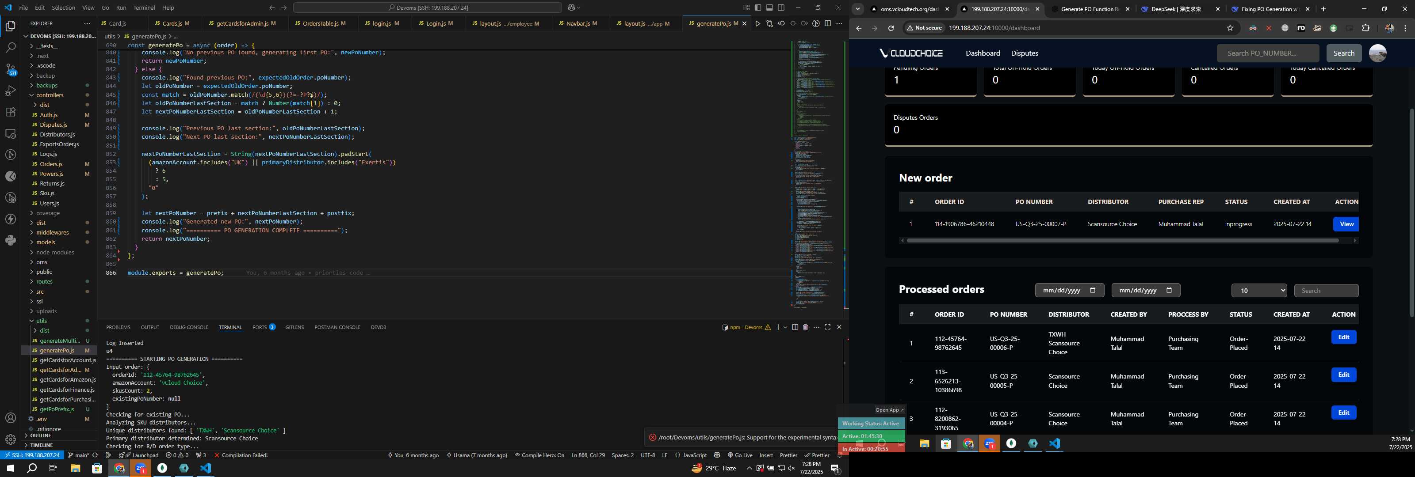Open Remote Explorer in activity bar

coord(11,133)
